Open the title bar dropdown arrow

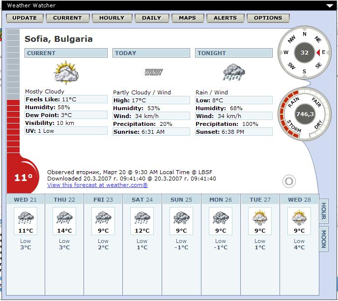click(x=330, y=5)
